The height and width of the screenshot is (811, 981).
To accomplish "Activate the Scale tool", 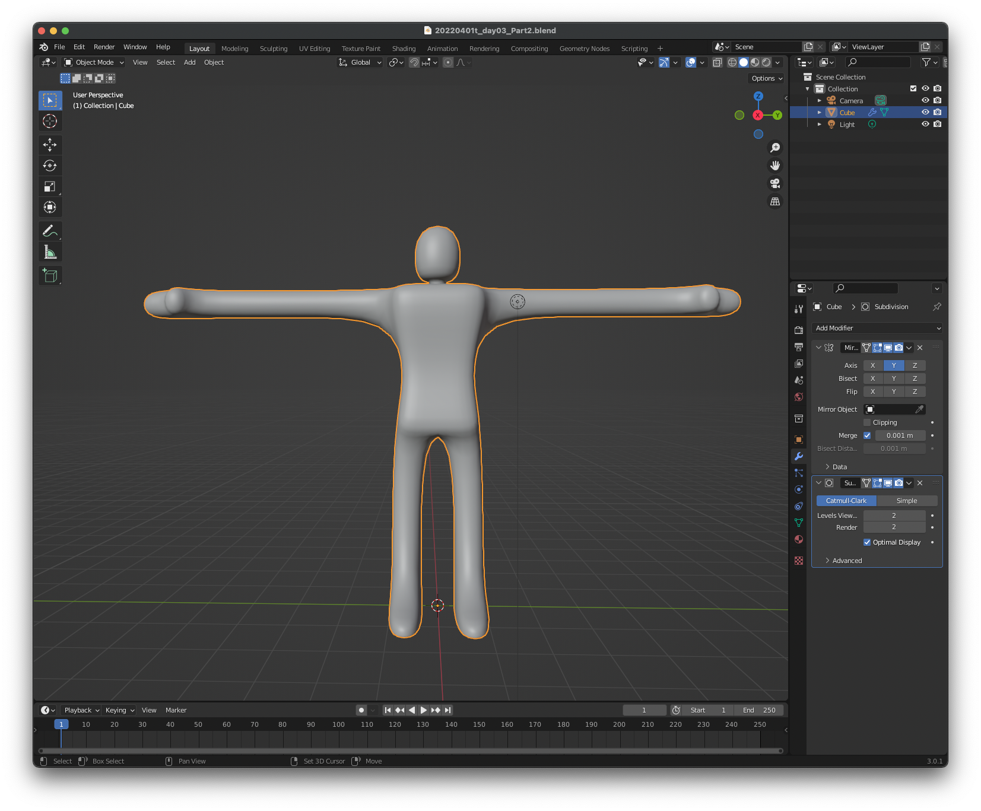I will click(50, 186).
